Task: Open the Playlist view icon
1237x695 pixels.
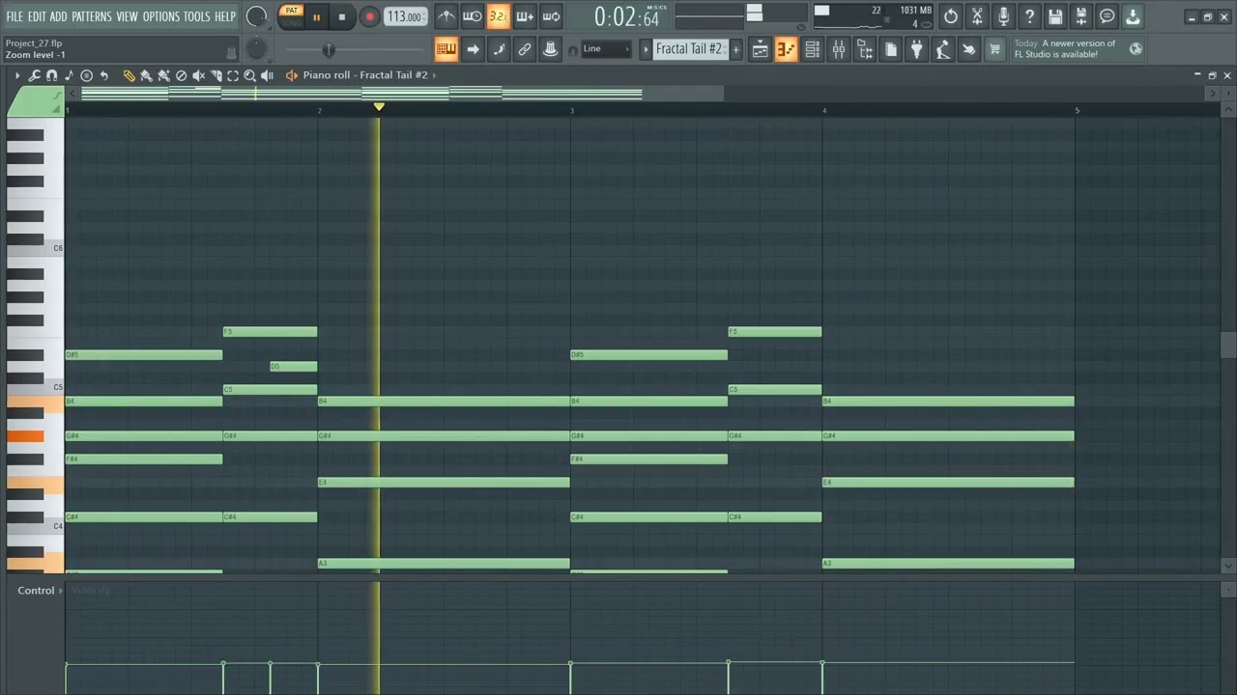Action: pyautogui.click(x=761, y=49)
